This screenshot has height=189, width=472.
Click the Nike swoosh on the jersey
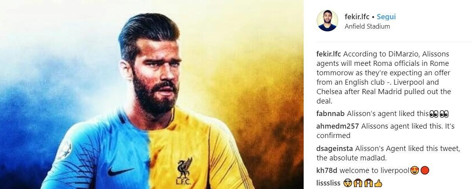click(x=120, y=171)
